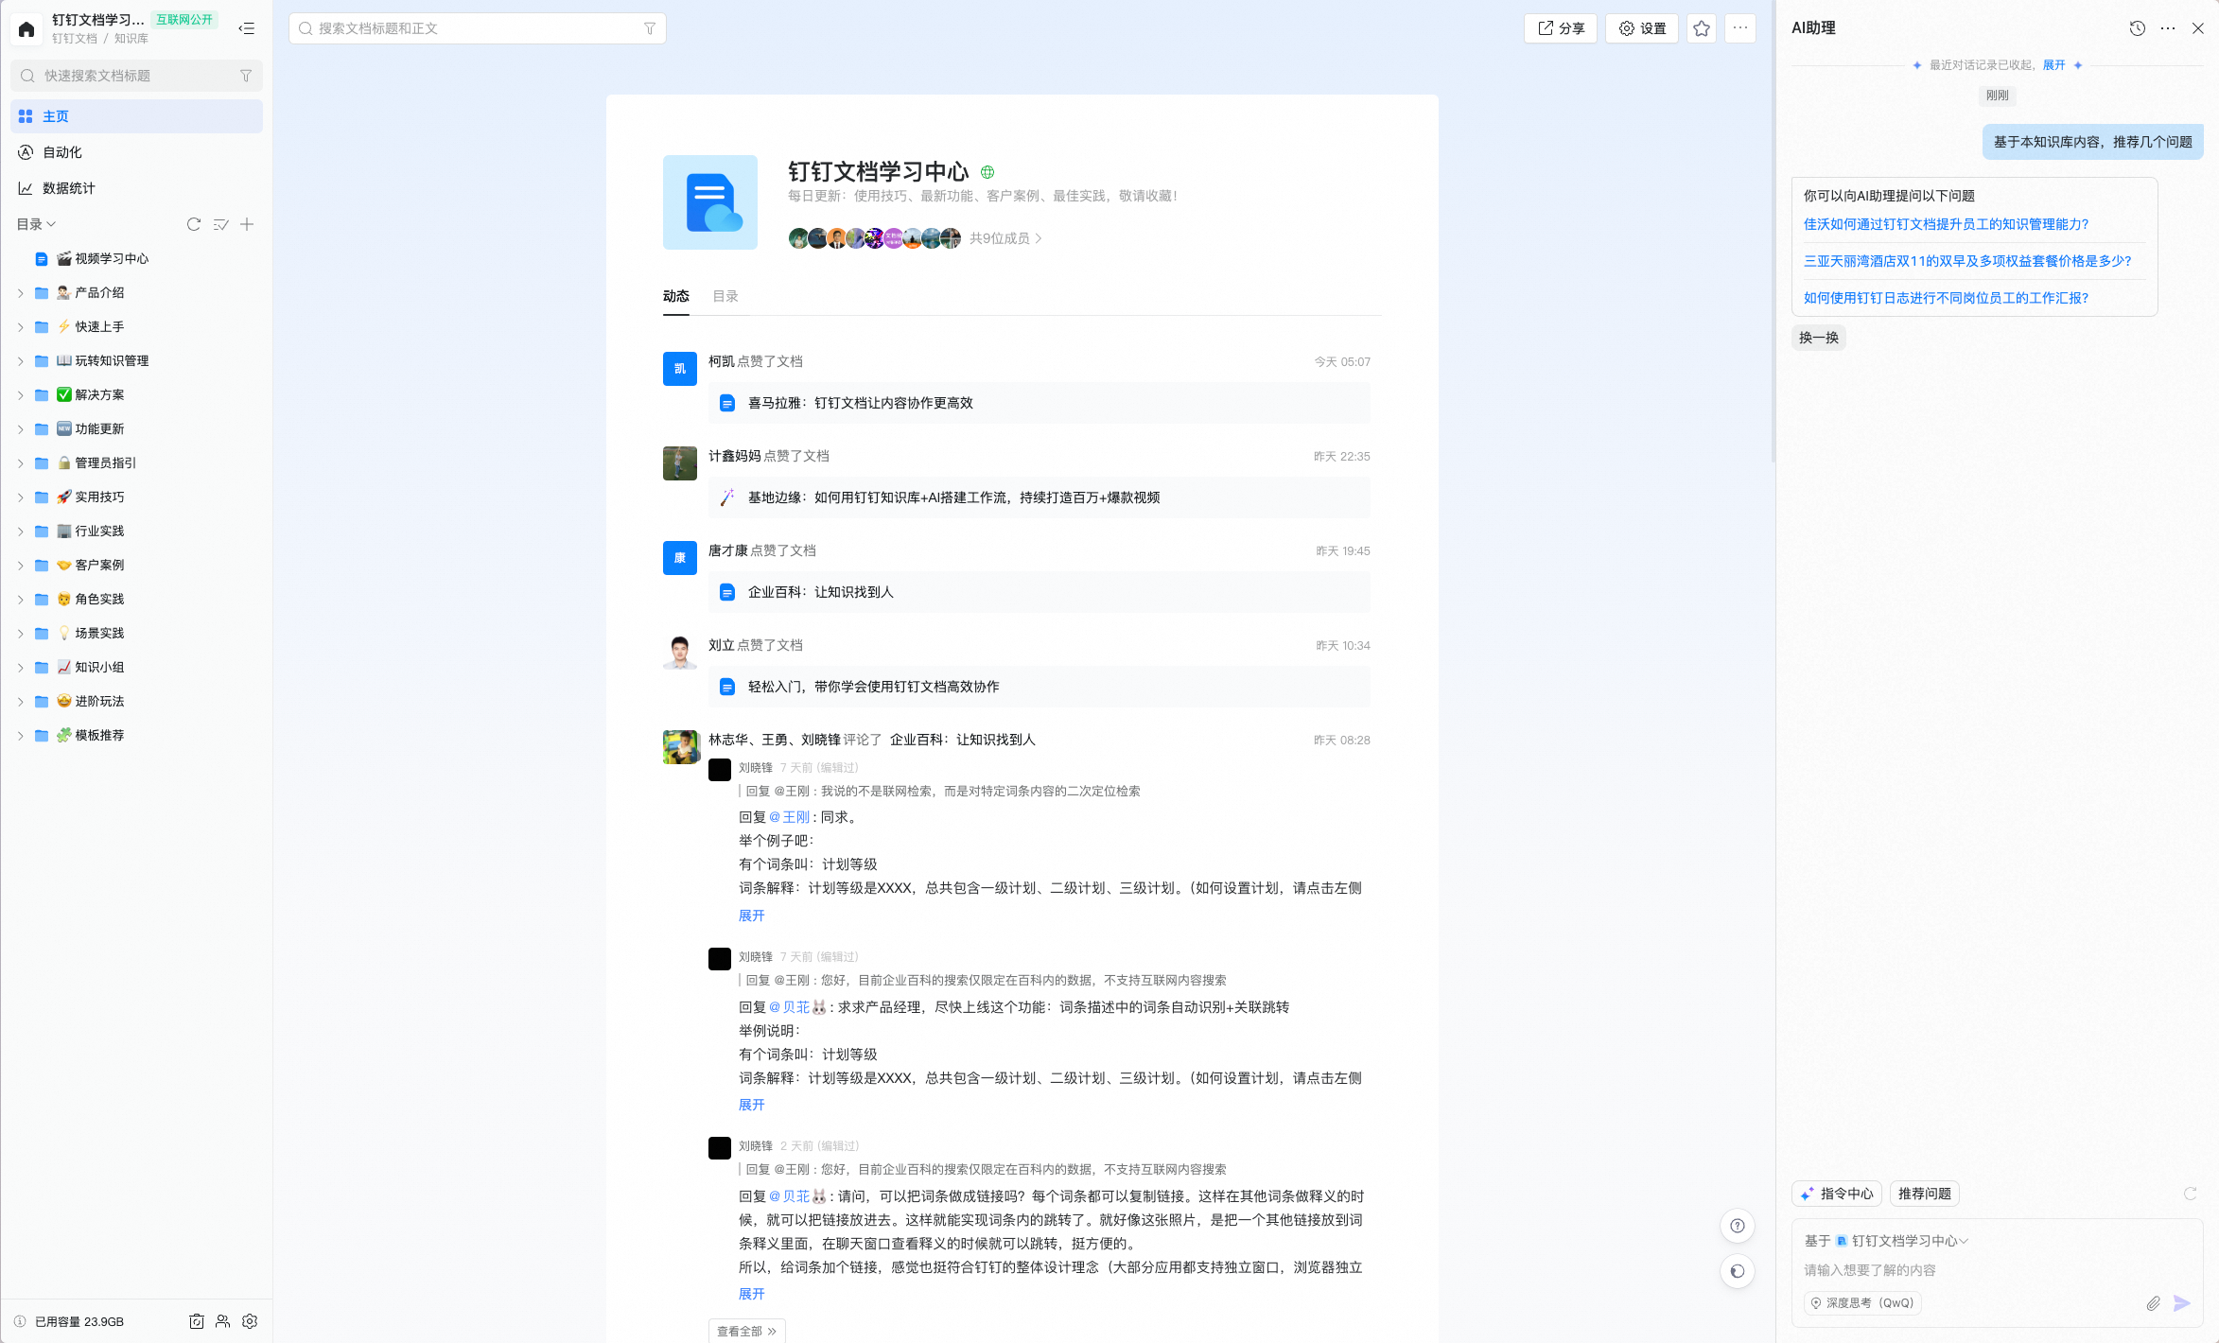Open the more options menu in toolbar
The height and width of the screenshot is (1343, 2219).
click(x=1740, y=28)
